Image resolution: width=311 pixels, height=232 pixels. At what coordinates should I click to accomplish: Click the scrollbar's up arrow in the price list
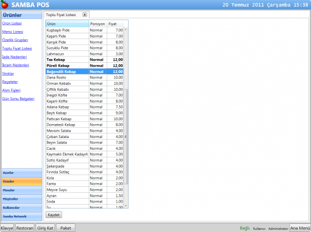click(x=126, y=30)
